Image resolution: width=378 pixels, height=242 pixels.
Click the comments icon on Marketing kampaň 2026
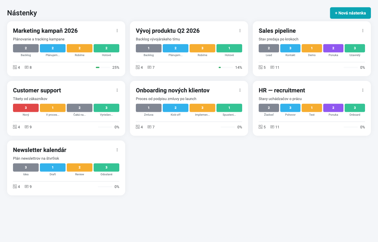[x=27, y=67]
